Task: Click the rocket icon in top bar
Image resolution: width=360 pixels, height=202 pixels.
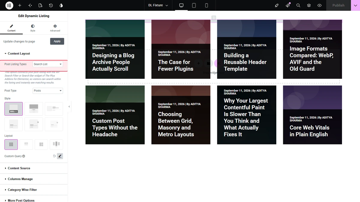Action: [277, 5]
